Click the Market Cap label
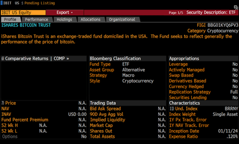 tap(101, 126)
